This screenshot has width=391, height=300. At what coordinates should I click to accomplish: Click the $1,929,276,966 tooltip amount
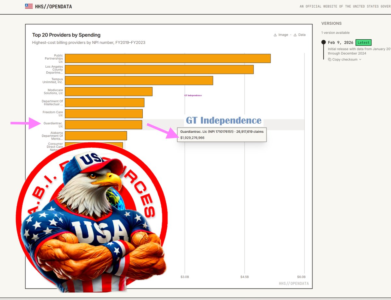coord(192,138)
